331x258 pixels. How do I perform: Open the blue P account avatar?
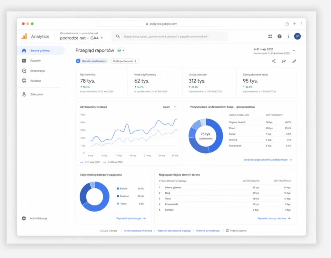tap(297, 36)
